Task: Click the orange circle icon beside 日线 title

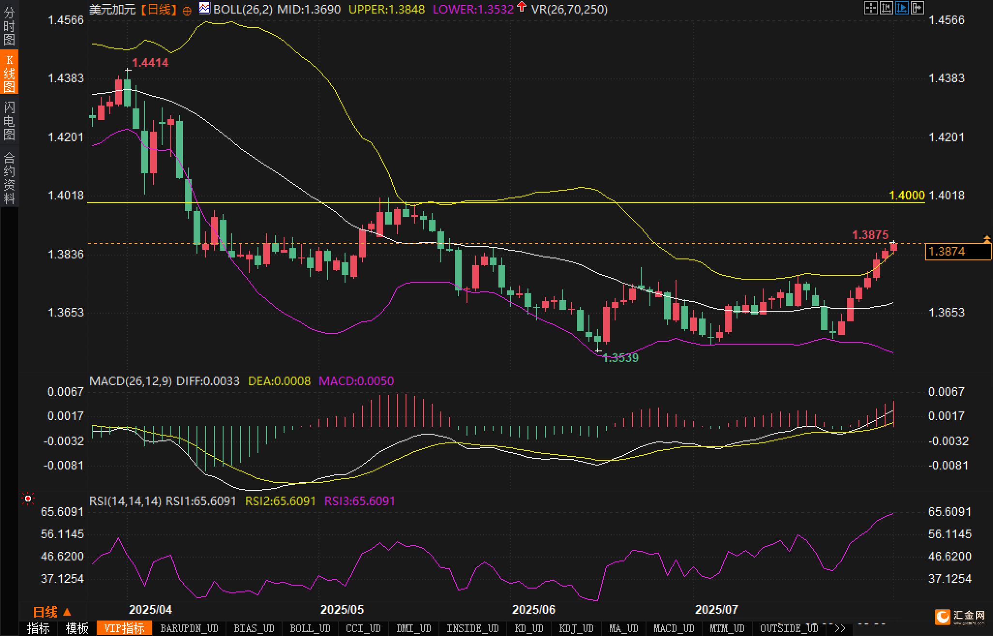Action: (187, 11)
